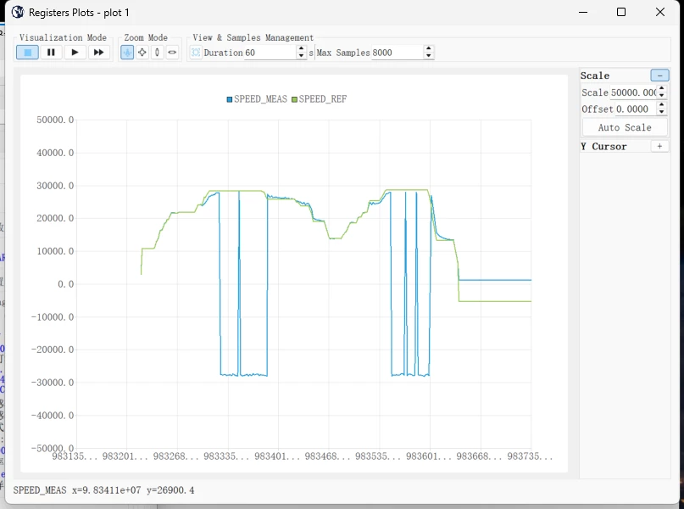Enable the automatic zoom mode icon

click(x=127, y=53)
